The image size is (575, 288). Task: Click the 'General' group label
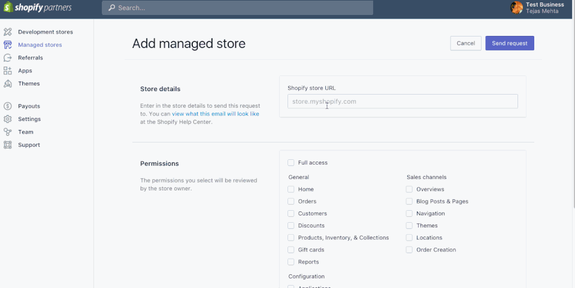coord(299,177)
